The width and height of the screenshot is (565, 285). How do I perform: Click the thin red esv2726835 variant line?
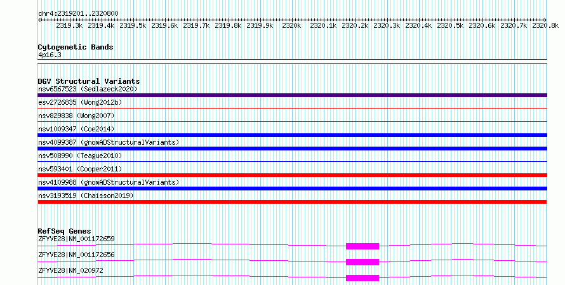click(x=292, y=108)
